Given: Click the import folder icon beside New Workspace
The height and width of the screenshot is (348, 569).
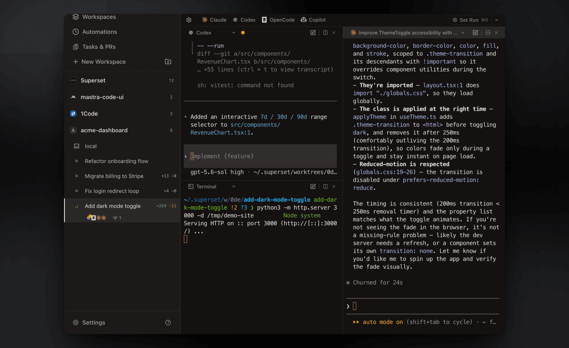Looking at the screenshot, I should (x=168, y=61).
